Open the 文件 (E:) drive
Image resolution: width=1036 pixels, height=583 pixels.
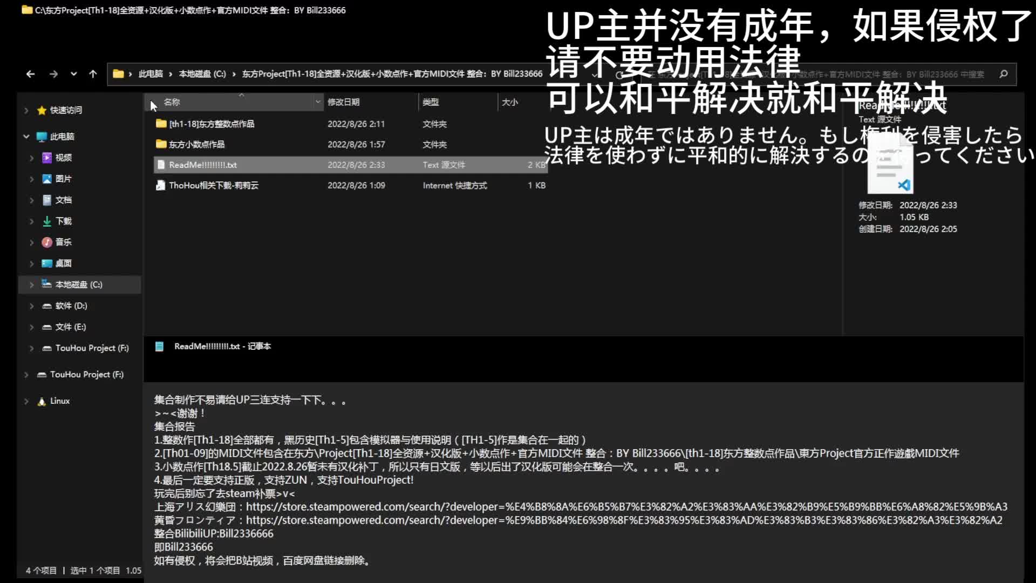[70, 327]
